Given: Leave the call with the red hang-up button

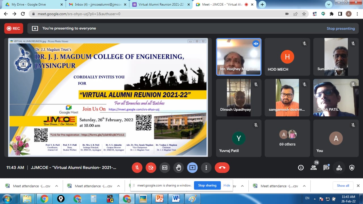Looking at the screenshot, I should [222, 168].
